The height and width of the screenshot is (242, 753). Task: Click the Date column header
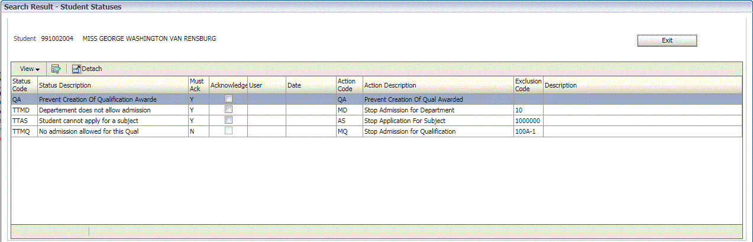coord(311,85)
